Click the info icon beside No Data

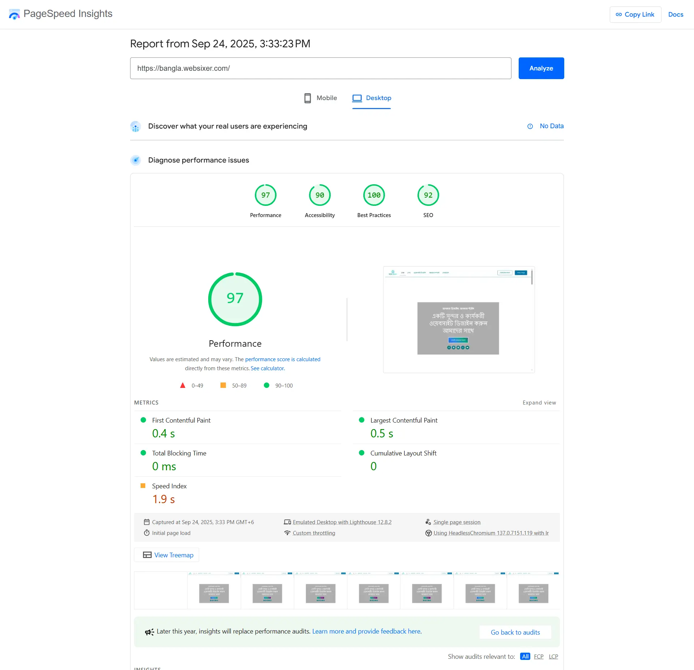tap(530, 126)
